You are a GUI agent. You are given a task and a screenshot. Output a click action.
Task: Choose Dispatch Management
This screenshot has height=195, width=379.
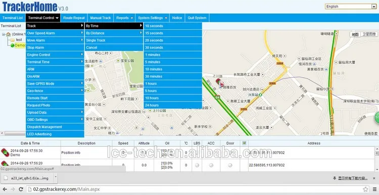(55, 127)
